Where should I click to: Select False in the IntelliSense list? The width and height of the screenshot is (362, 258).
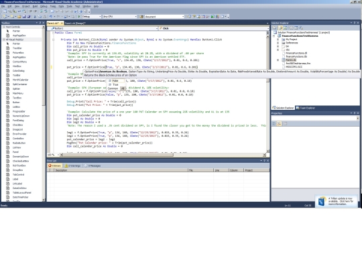click(x=115, y=81)
